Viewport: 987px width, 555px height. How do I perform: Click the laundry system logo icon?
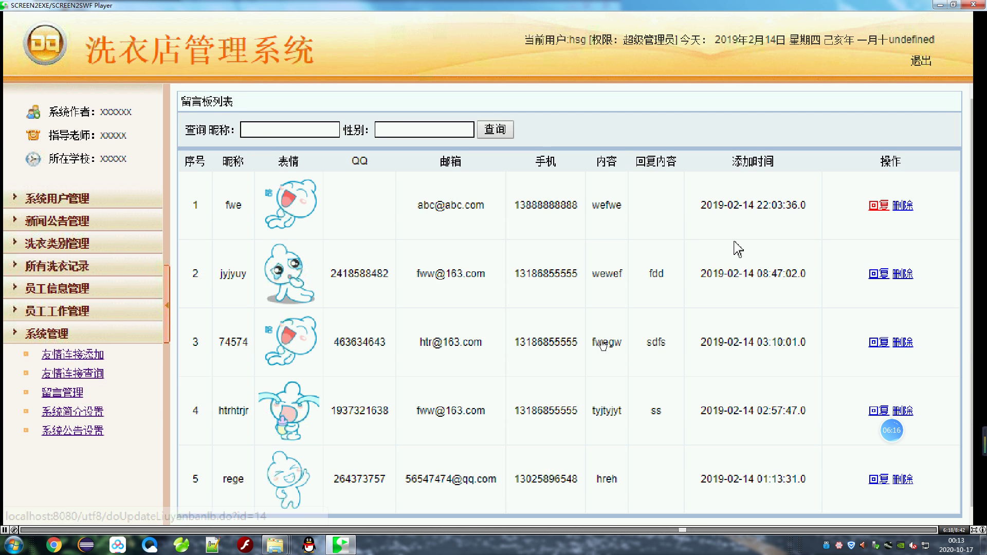coord(45,44)
